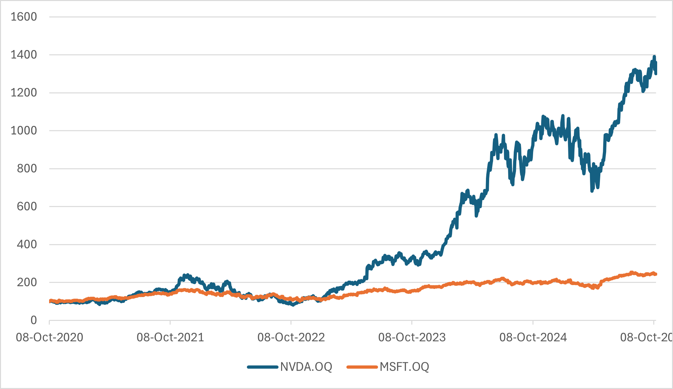Image resolution: width=673 pixels, height=389 pixels.
Task: Click the 08-Oct-2023 date axis label
Action: click(412, 337)
